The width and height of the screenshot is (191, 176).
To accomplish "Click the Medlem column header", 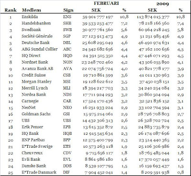I will point(32,10).
